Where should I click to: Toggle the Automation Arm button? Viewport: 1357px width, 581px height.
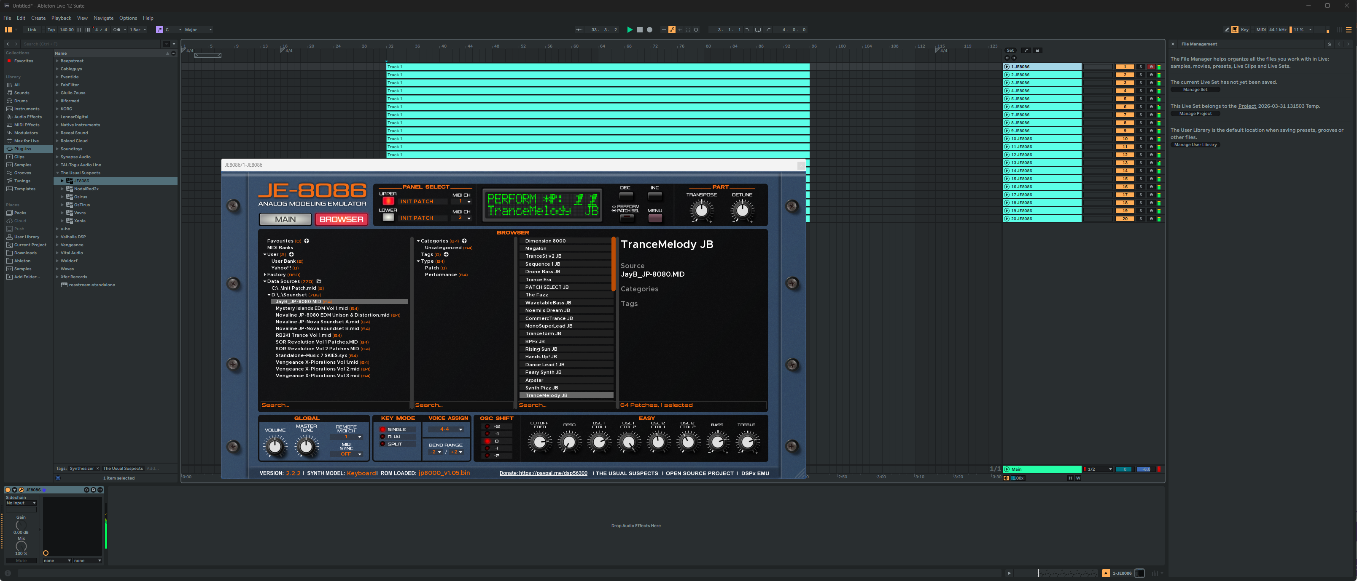(672, 30)
